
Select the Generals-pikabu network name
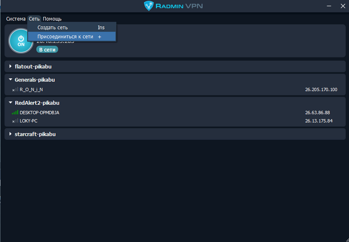point(35,80)
